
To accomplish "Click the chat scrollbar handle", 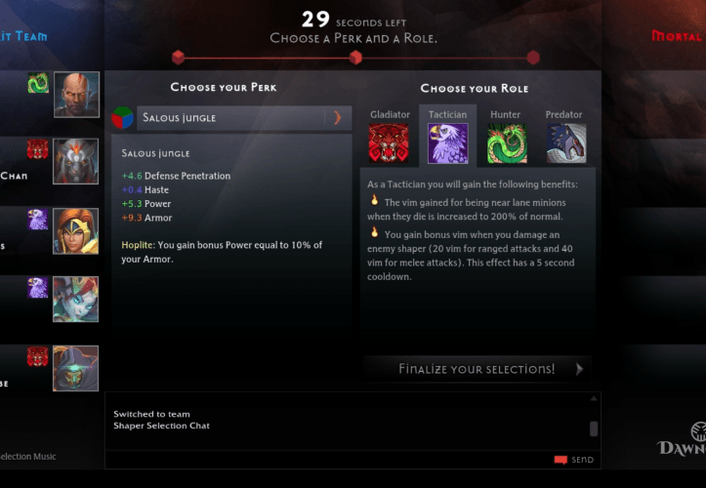I will click(594, 428).
